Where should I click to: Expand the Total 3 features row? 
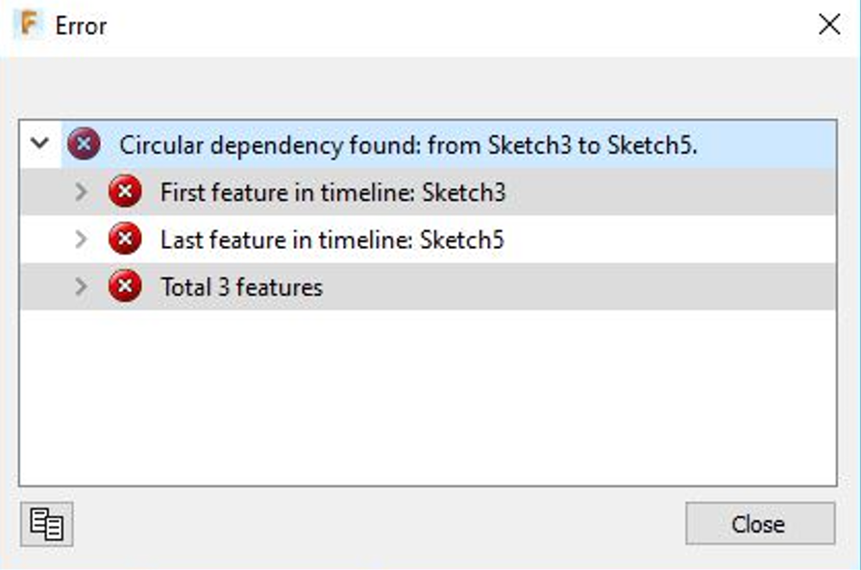click(x=82, y=286)
